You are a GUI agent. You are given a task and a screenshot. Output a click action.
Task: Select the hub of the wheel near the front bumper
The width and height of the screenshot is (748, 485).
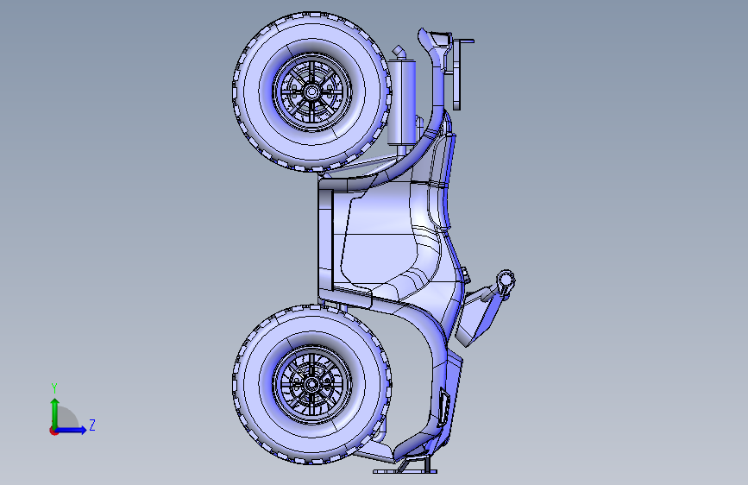[311, 384]
